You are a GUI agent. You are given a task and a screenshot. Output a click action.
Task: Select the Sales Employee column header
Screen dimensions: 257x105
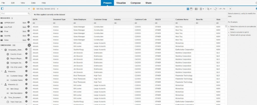click(79, 19)
